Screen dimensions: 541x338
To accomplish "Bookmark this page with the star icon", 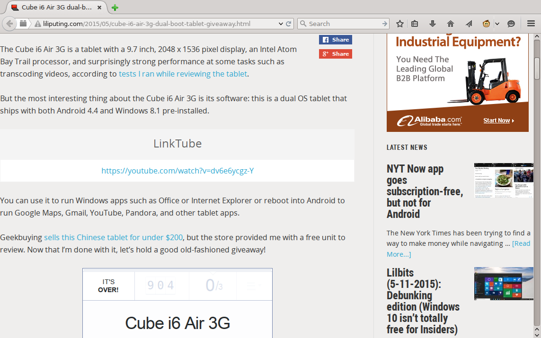I will pyautogui.click(x=400, y=24).
